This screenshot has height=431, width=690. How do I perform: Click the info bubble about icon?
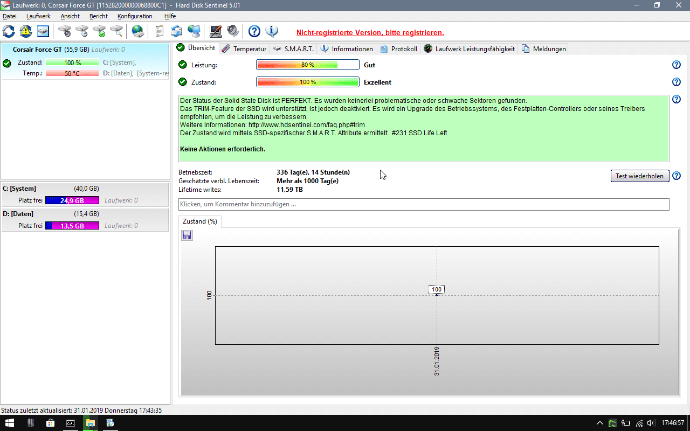tap(272, 31)
